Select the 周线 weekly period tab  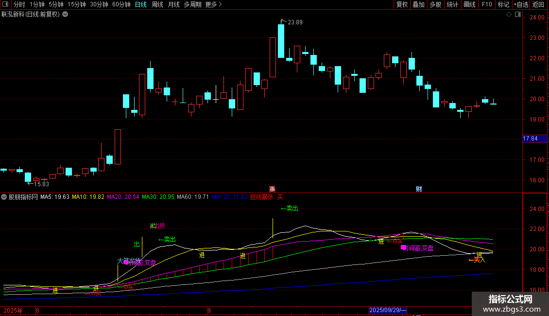point(157,4)
